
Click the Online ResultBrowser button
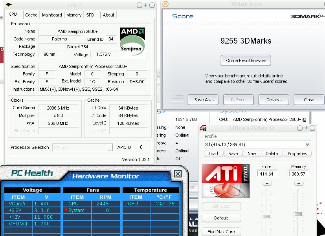[246, 60]
